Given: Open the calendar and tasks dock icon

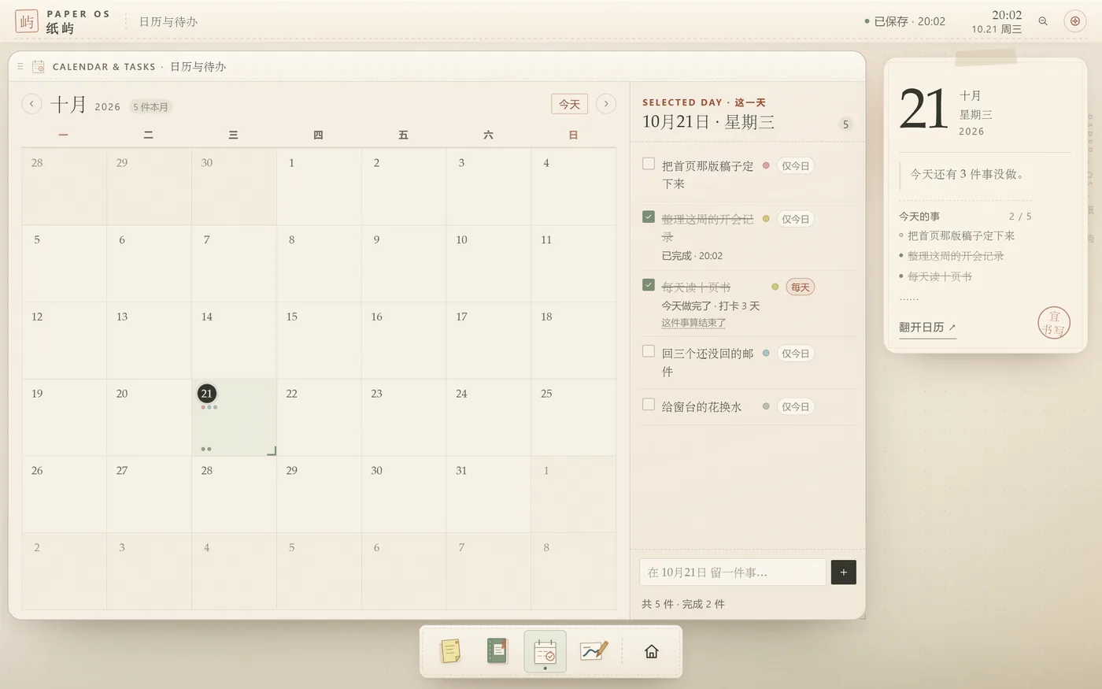Looking at the screenshot, I should (545, 651).
